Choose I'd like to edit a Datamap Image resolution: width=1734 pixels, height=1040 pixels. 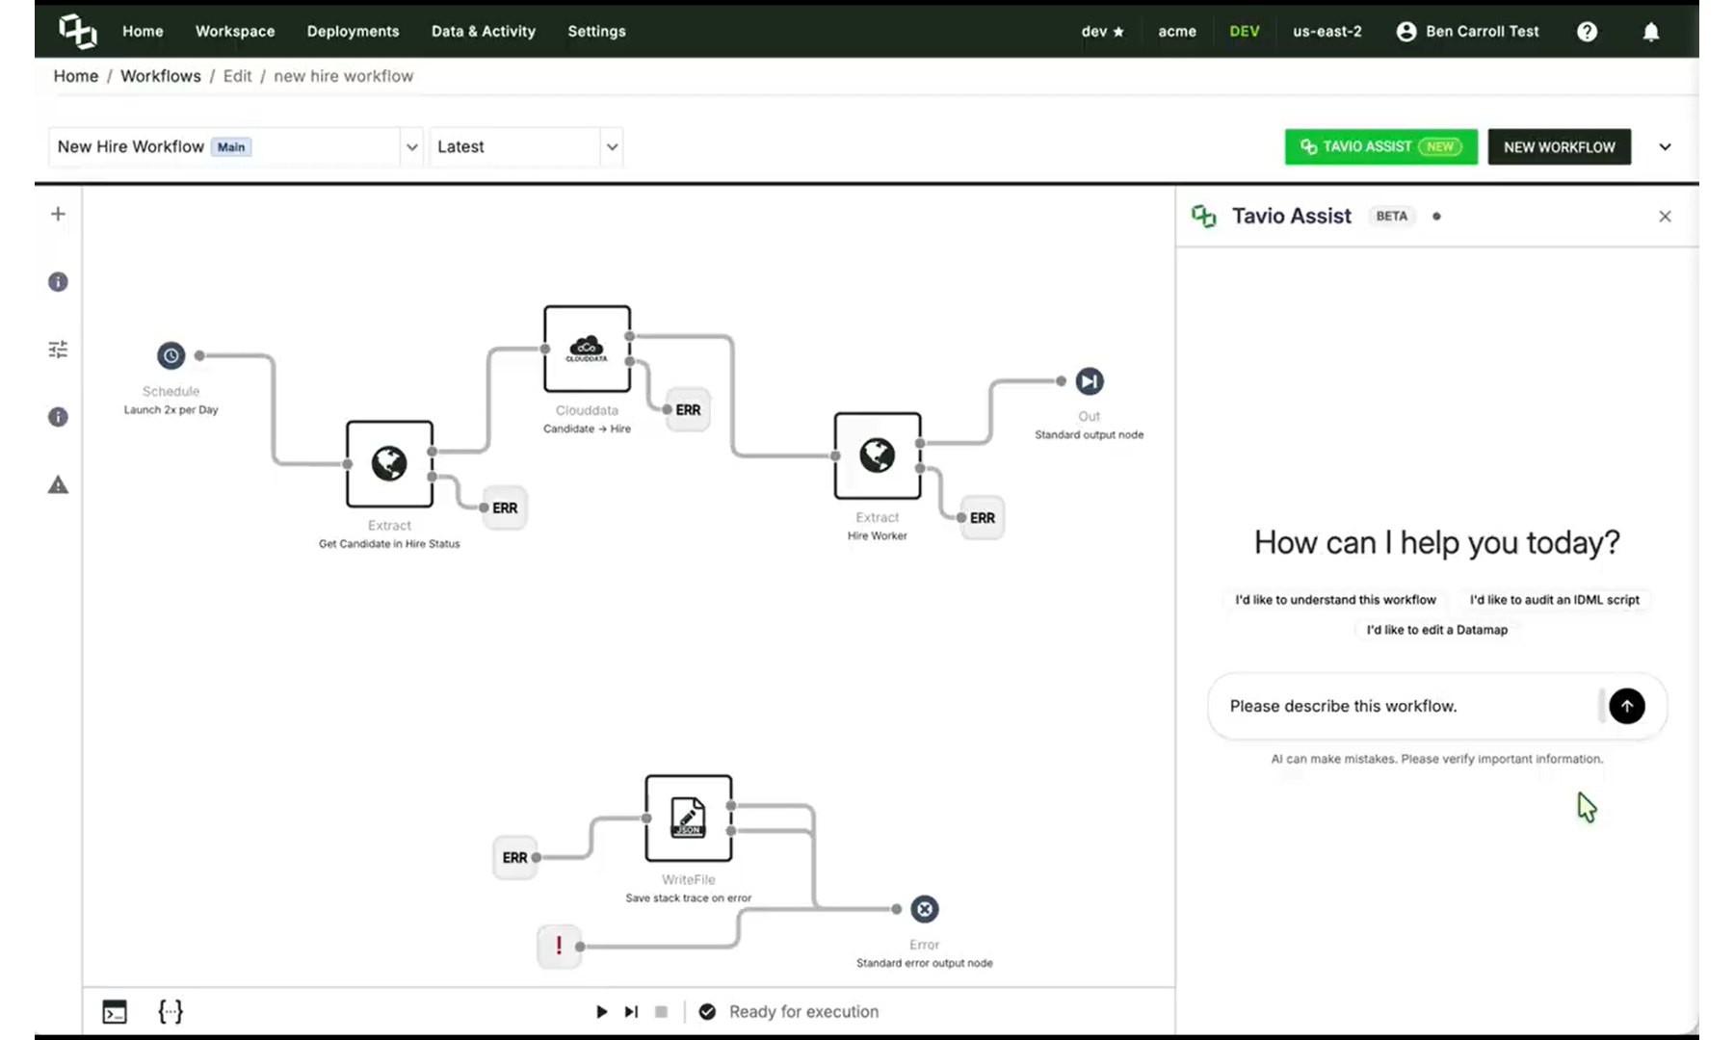click(1436, 630)
